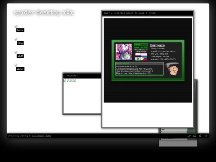The height and width of the screenshot is (162, 216).
Task: Select the 'What a horrible night' title bar
Action: (148, 13)
